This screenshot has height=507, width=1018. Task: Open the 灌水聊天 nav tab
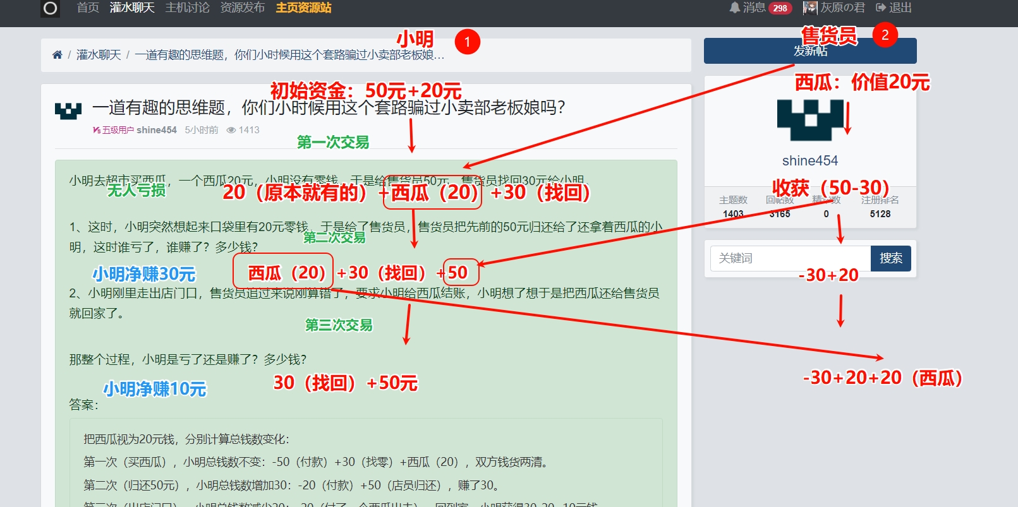pos(132,8)
